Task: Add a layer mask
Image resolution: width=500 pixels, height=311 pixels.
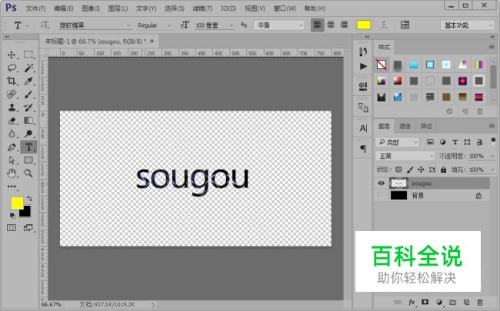Action: click(x=425, y=302)
